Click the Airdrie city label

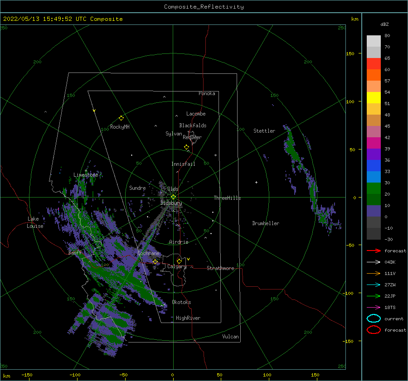coord(179,242)
